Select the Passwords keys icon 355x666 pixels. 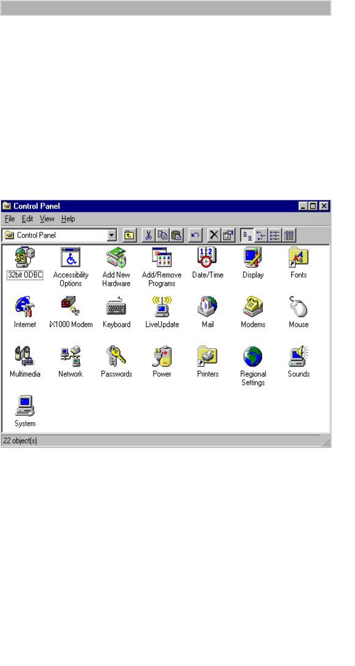pyautogui.click(x=116, y=356)
